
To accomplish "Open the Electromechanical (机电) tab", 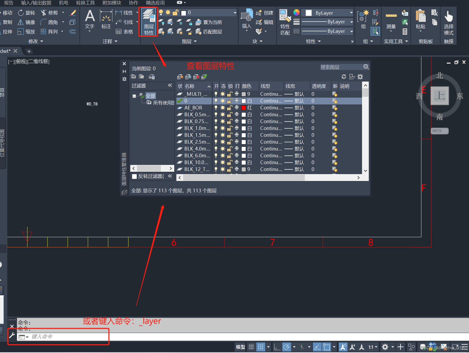I will coord(64,3).
